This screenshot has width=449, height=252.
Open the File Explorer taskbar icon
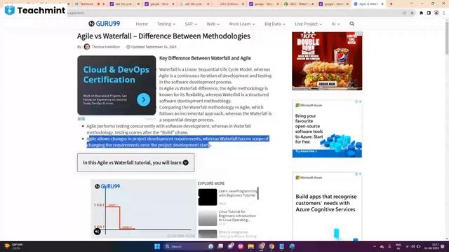(x=251, y=246)
